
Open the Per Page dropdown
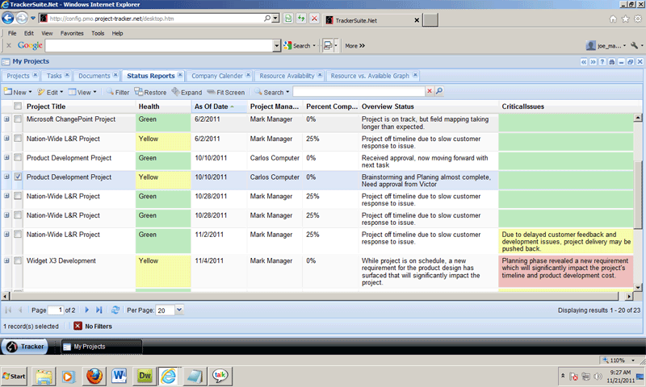[x=179, y=310]
